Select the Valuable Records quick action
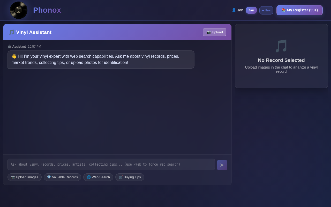 (62, 177)
